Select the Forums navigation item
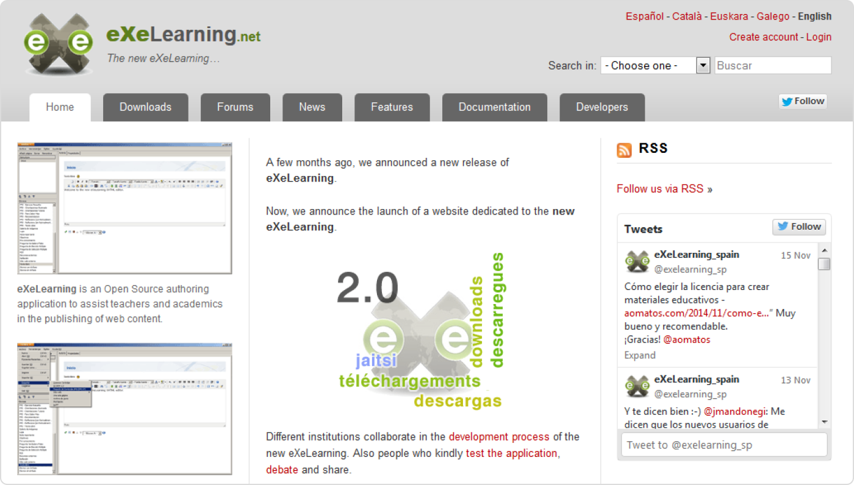The image size is (854, 485). coord(235,107)
